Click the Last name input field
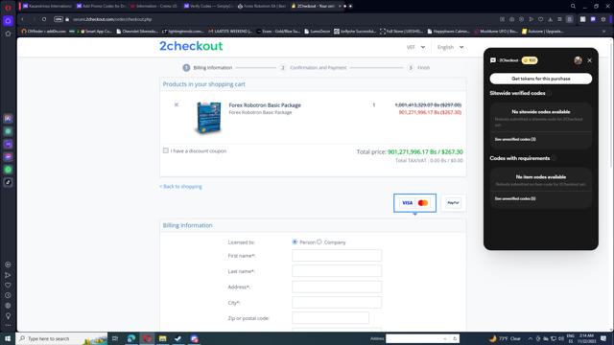 (337, 271)
